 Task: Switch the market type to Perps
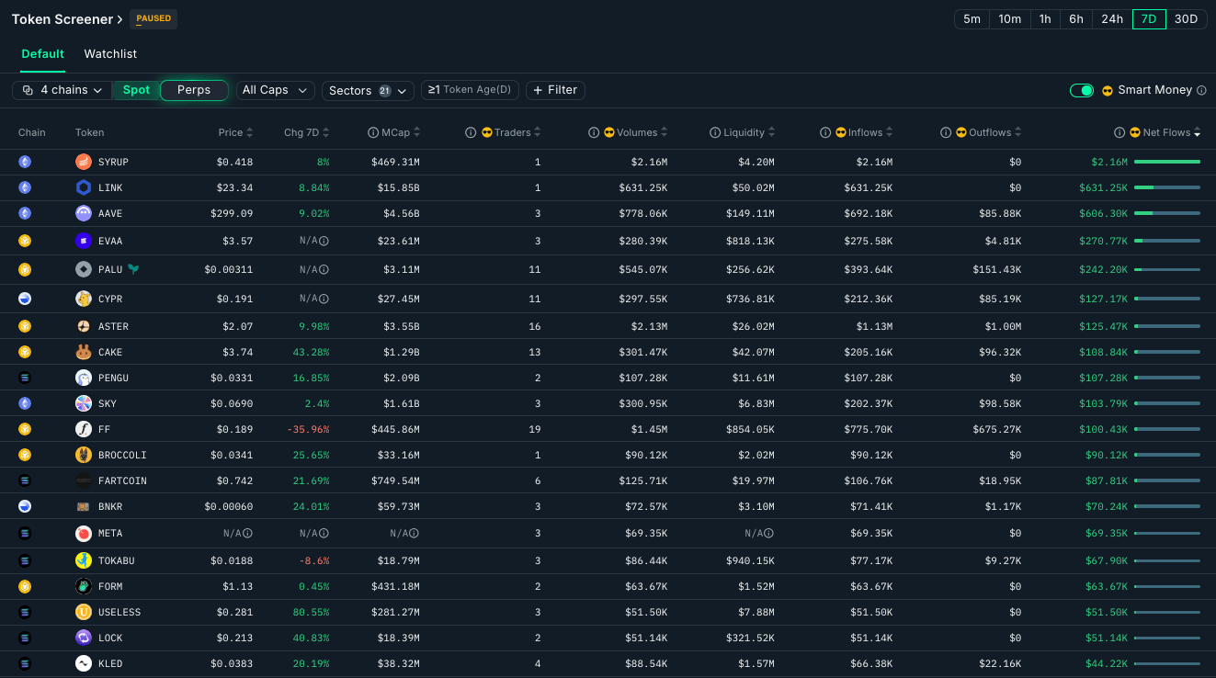click(194, 90)
